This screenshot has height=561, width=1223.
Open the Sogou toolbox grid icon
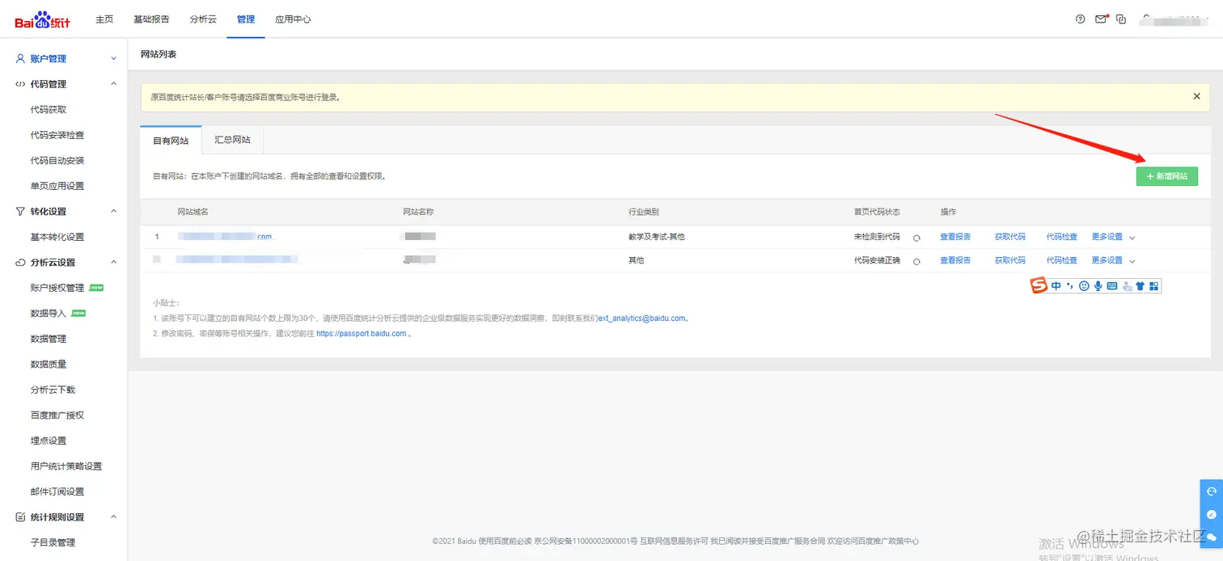(1154, 285)
